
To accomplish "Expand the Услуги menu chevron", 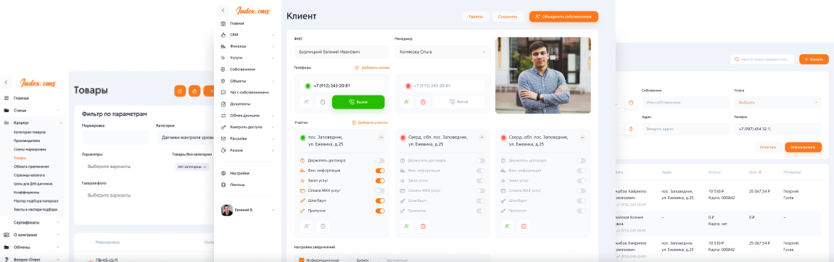I will click(x=273, y=58).
